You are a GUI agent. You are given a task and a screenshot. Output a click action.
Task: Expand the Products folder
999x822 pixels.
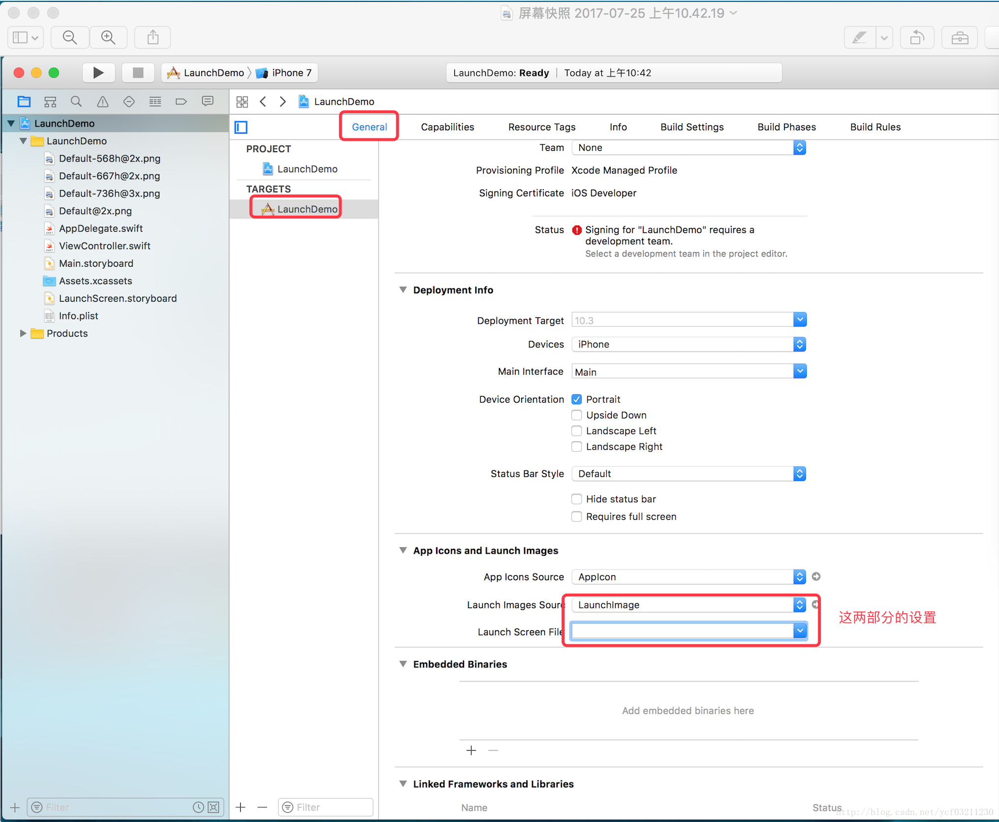pos(23,333)
